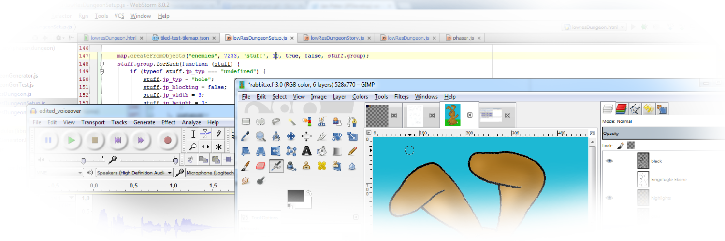The height and width of the screenshot is (241, 725).
Task: Select GIMP's Ellipse Select tool
Action: click(x=261, y=121)
